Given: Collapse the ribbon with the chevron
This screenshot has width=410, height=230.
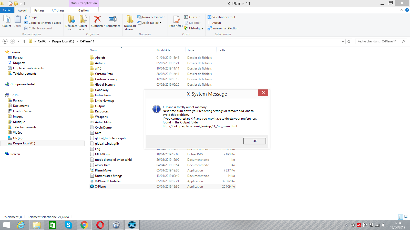Looking at the screenshot, I should [x=402, y=10].
